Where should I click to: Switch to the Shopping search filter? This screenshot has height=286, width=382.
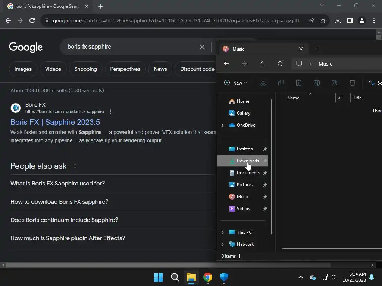click(85, 69)
